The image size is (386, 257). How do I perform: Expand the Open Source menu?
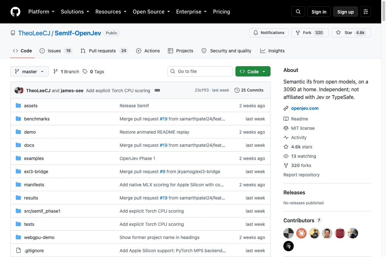pos(151,12)
